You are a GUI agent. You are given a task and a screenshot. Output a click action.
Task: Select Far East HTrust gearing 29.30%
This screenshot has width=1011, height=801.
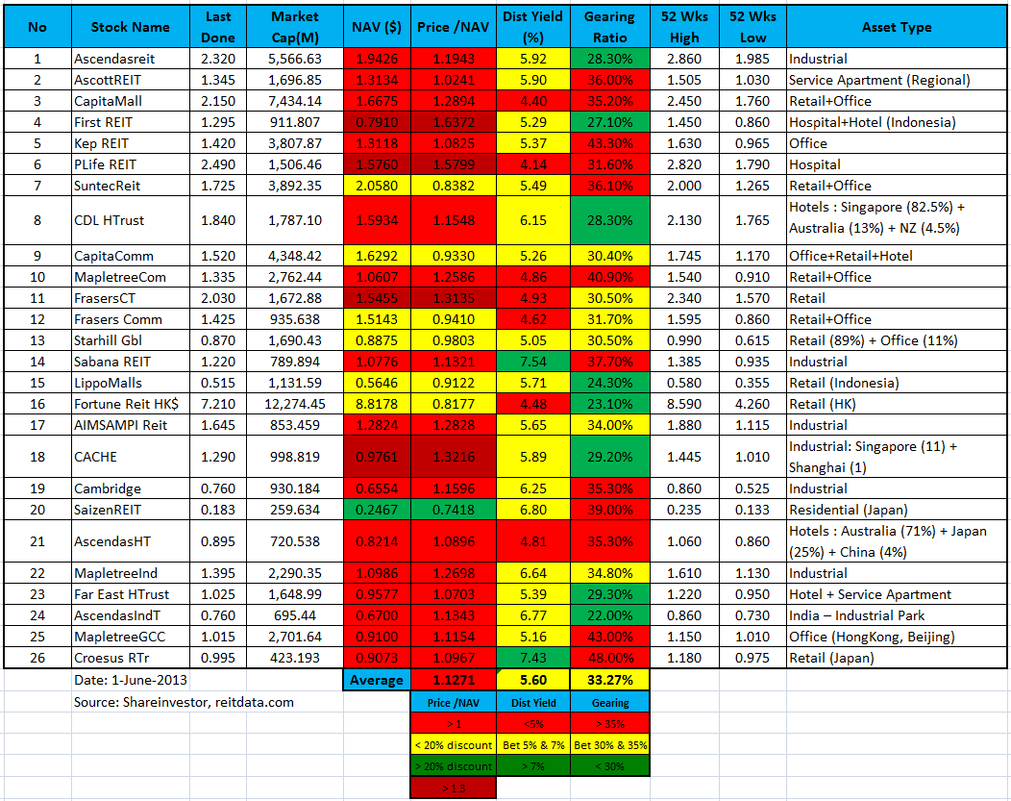click(x=610, y=594)
